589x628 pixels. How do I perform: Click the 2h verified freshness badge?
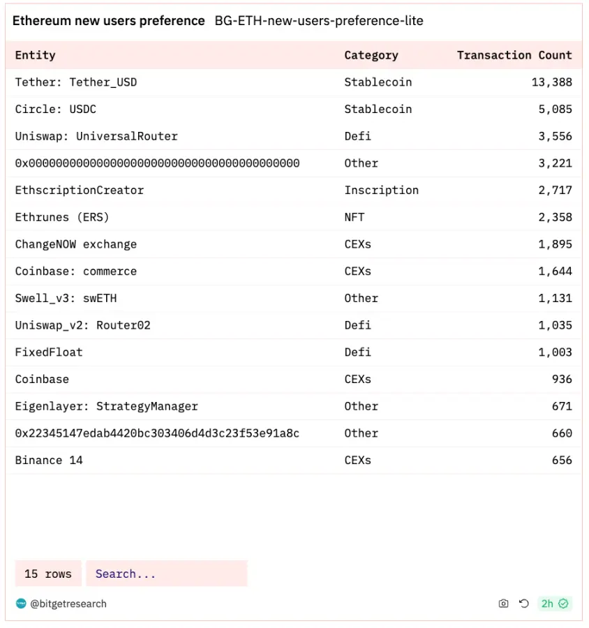point(555,604)
